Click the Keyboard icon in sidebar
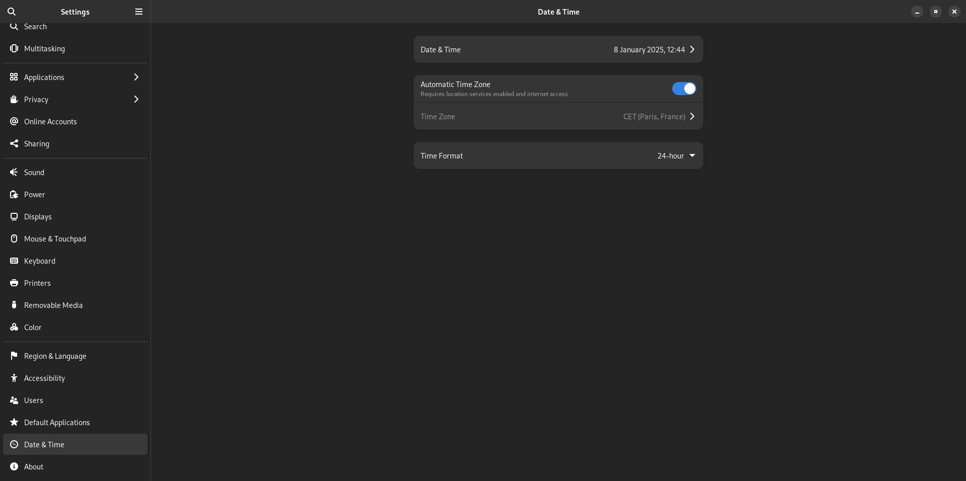 (x=14, y=261)
